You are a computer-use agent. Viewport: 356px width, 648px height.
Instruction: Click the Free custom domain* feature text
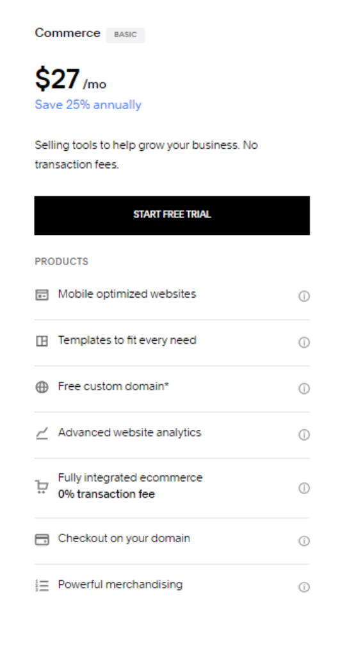tap(113, 386)
